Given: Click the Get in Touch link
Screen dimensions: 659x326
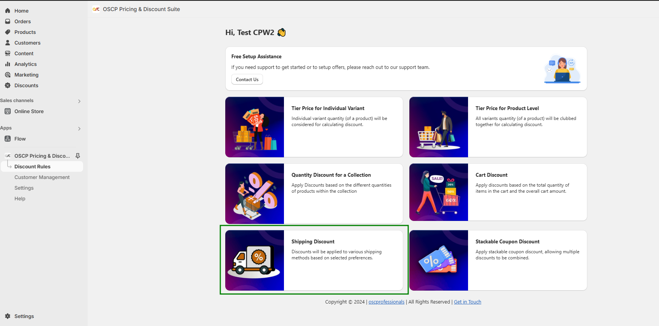Looking at the screenshot, I should 467,302.
